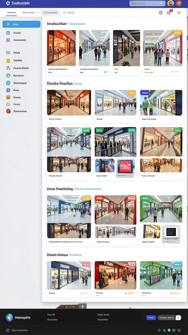Click the purple badge on the green-jacket thumbnail

(x=145, y=93)
